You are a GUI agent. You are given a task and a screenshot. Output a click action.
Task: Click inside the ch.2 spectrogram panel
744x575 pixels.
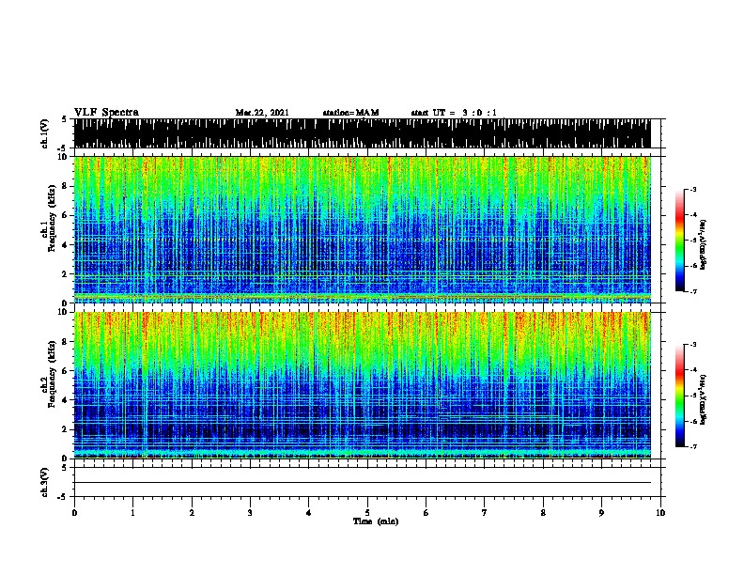363,385
